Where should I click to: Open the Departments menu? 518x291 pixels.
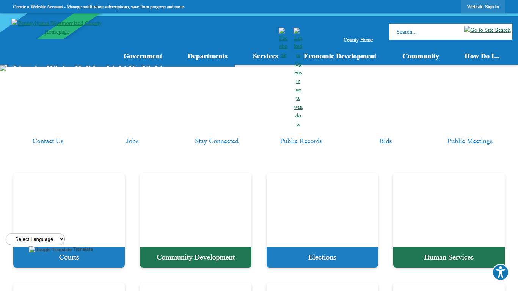point(207,56)
